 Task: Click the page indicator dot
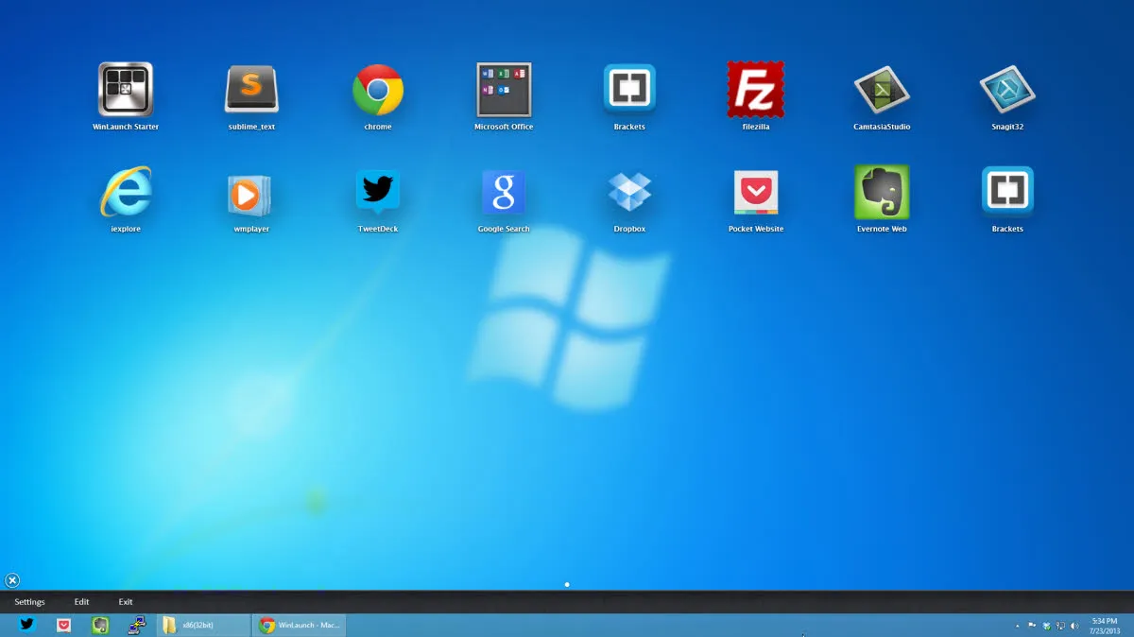(x=567, y=584)
